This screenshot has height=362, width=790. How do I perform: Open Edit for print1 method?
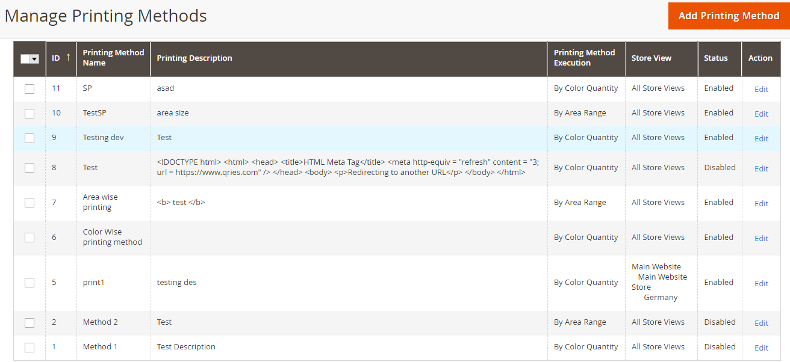761,283
